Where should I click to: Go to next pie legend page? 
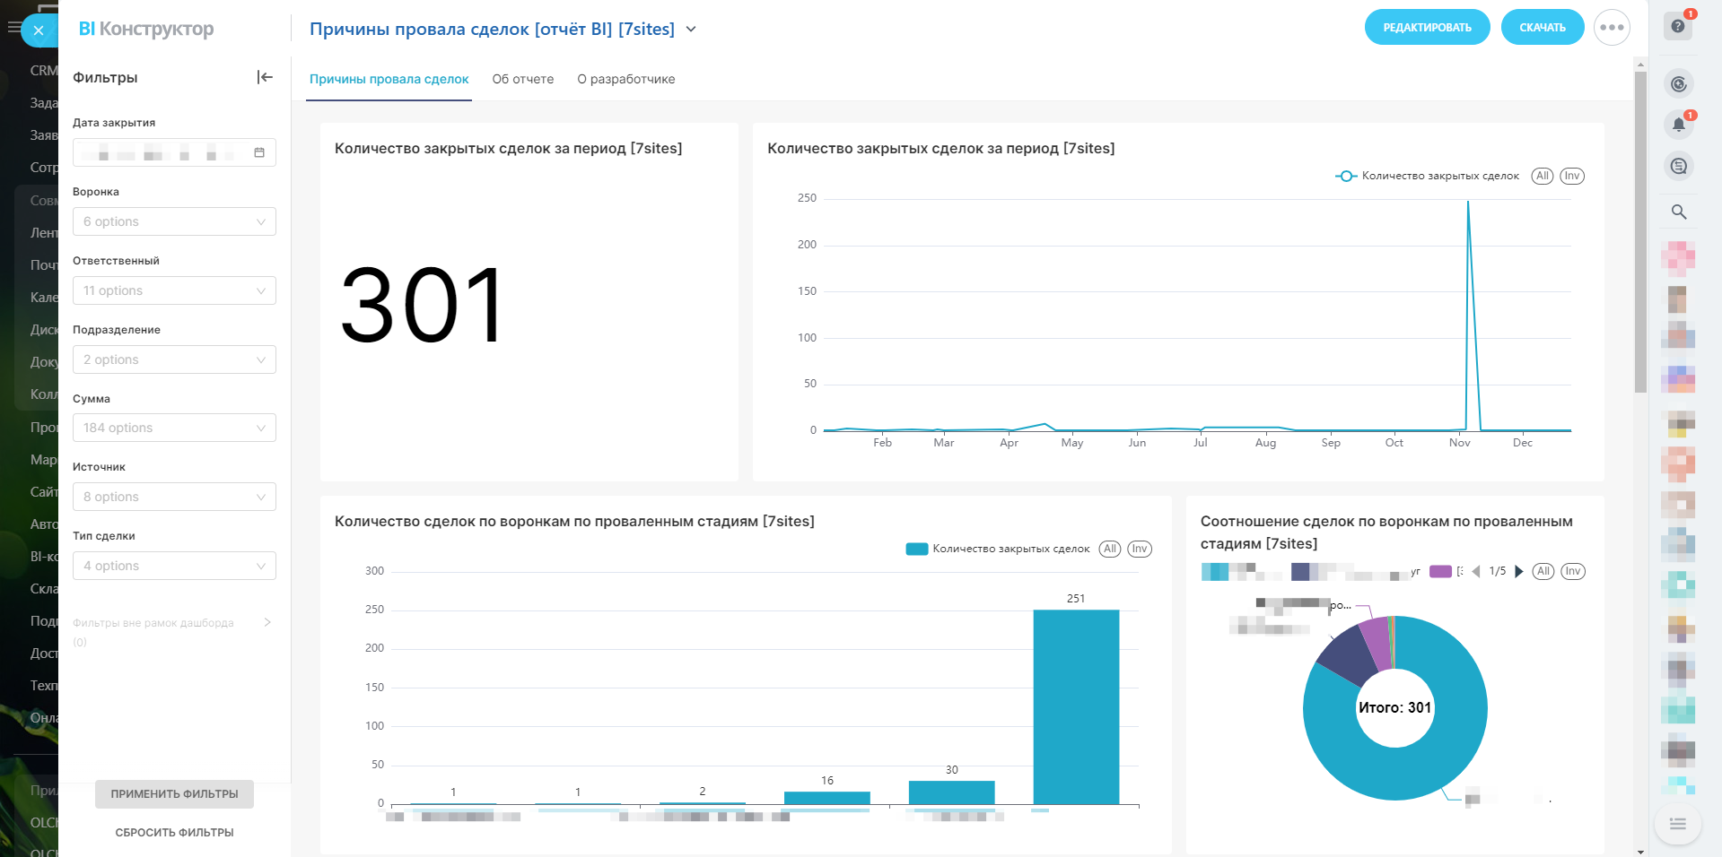pos(1519,571)
